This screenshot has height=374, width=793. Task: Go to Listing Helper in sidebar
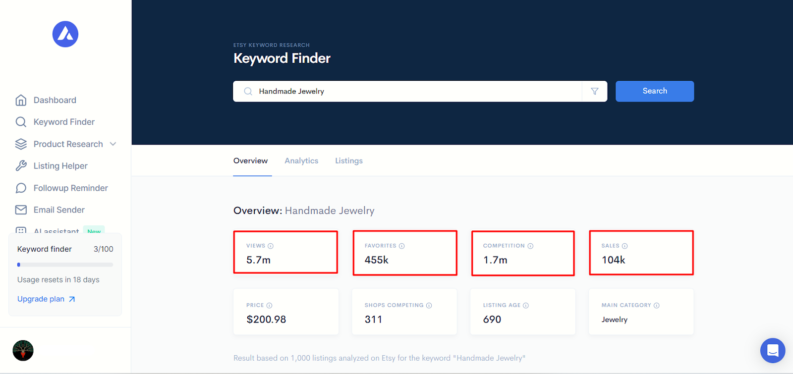pyautogui.click(x=60, y=166)
